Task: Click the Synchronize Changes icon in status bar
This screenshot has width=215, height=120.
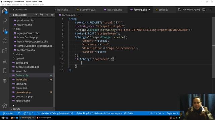Action: click(x=19, y=113)
